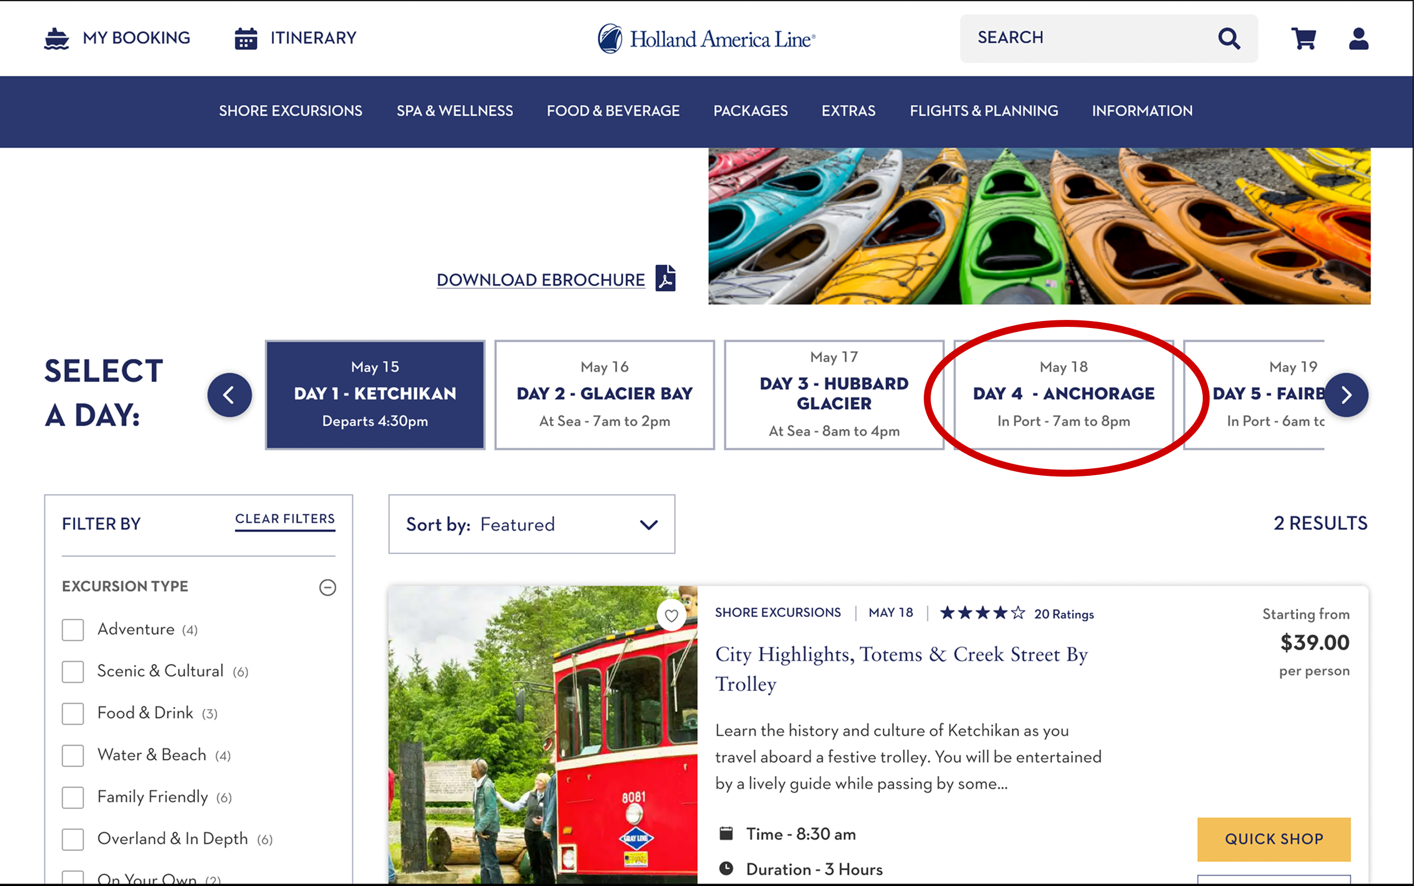Click the Itinerary calendar icon

(246, 39)
